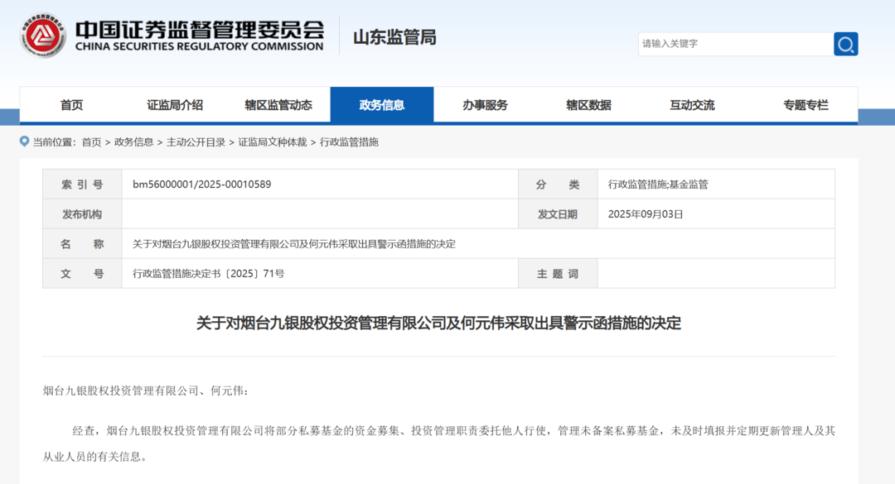
Task: Open the 办事服务 navigation tab
Action: 485,105
